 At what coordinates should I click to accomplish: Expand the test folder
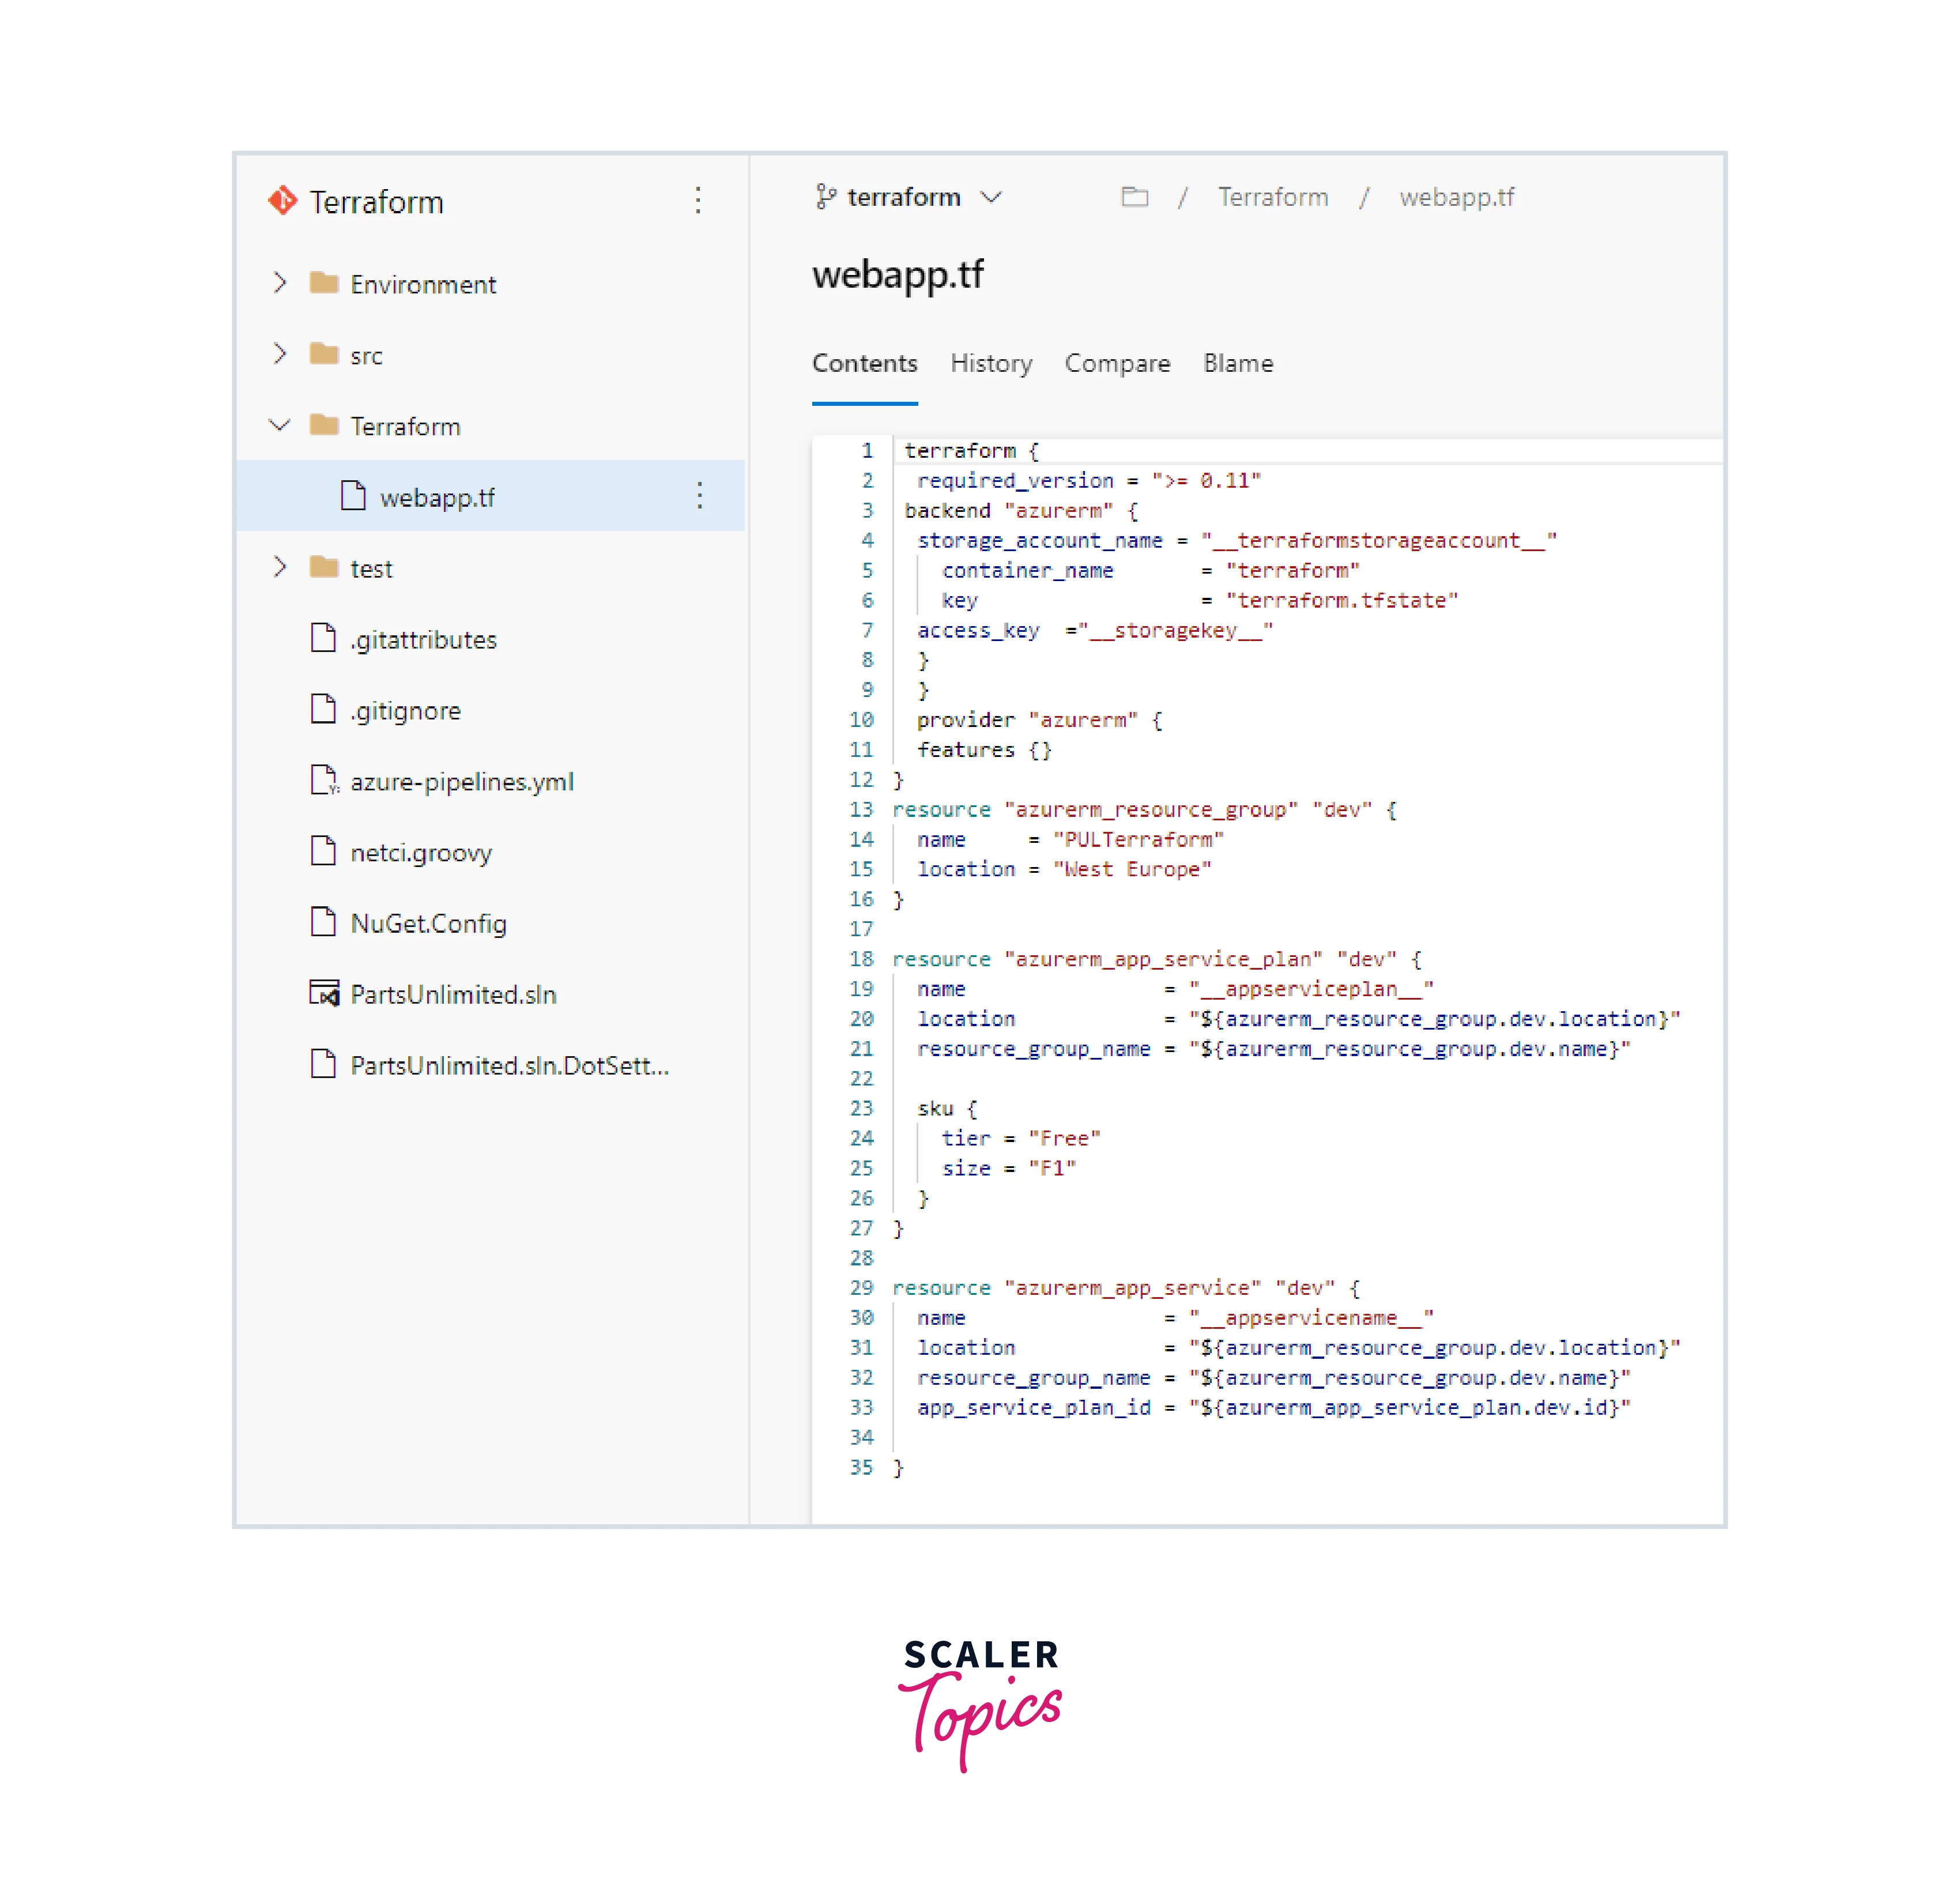(279, 567)
